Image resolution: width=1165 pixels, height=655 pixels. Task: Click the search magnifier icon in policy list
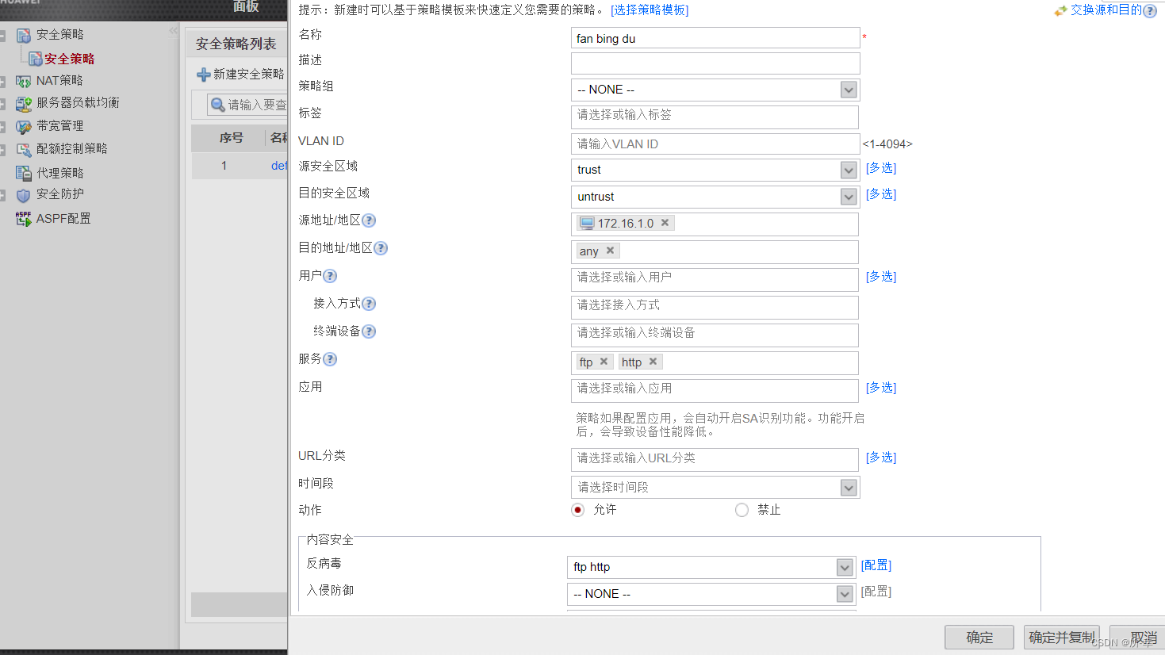coord(217,105)
